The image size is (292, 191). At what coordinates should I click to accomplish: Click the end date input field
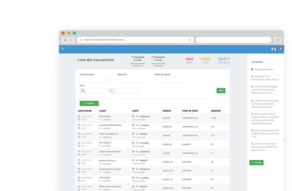126,91
